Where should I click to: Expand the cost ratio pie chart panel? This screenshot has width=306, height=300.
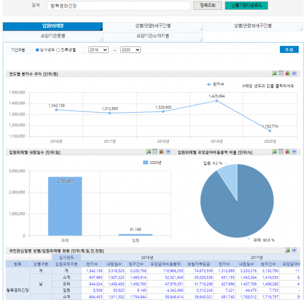294,151
